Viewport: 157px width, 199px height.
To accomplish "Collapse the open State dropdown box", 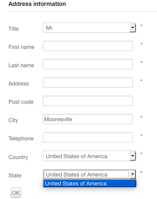I will click(x=90, y=174).
